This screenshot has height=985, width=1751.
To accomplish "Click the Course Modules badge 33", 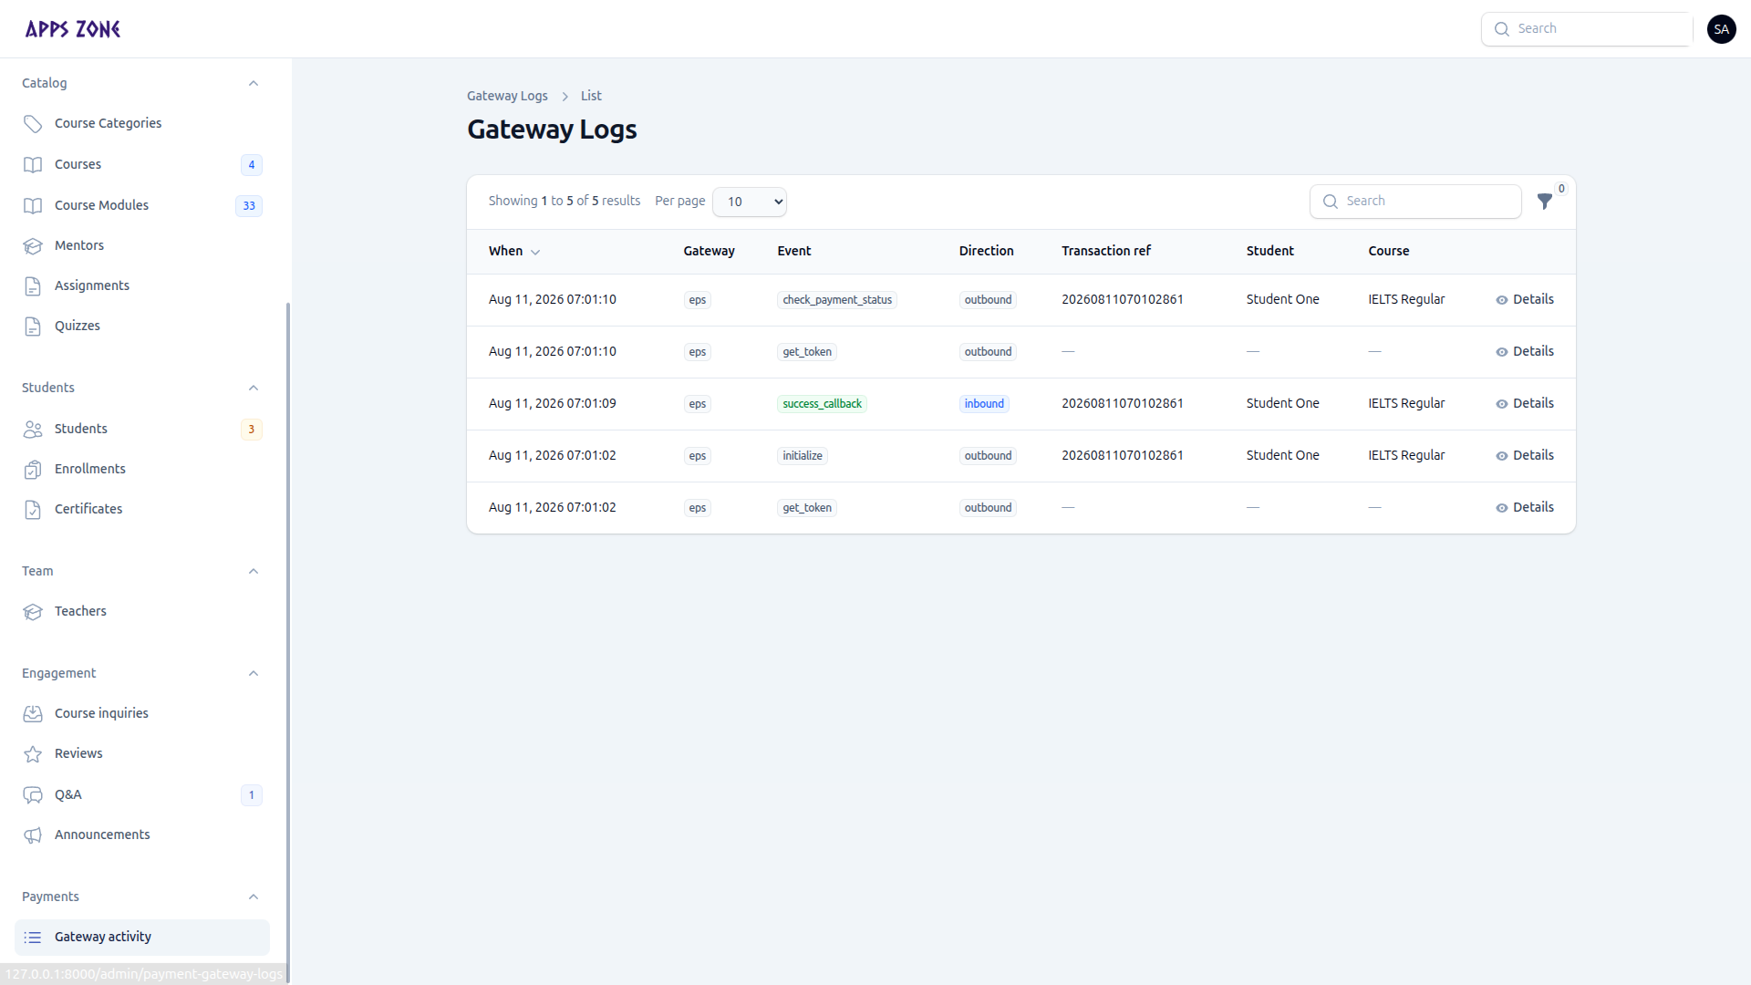I will 249,206.
